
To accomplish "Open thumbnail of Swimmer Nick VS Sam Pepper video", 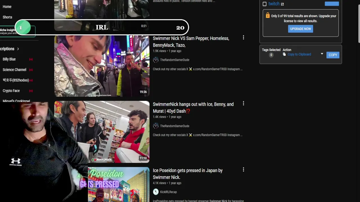I will 102,66.
